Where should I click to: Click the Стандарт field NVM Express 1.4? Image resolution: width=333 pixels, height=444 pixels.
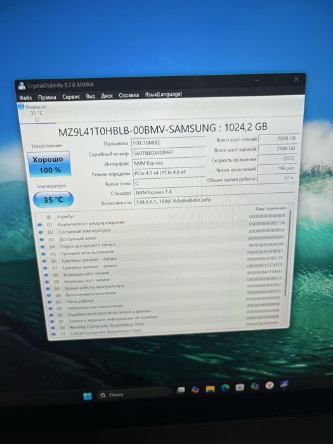pos(214,192)
